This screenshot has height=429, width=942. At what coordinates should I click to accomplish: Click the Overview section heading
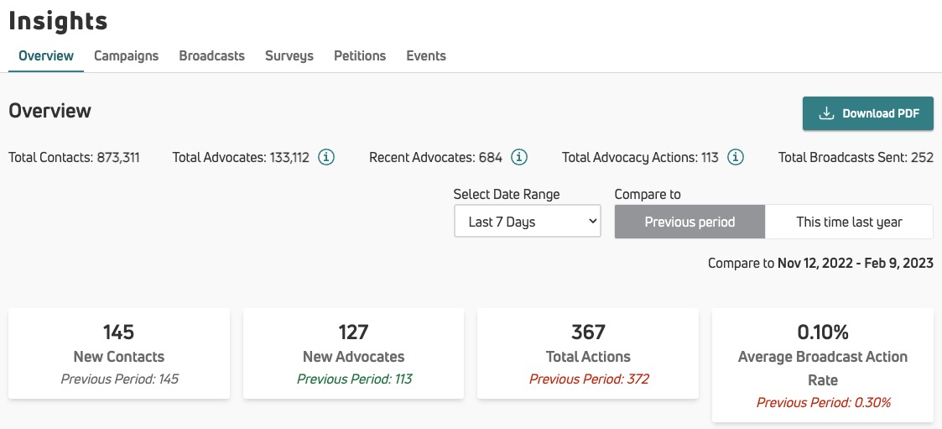[x=49, y=111]
